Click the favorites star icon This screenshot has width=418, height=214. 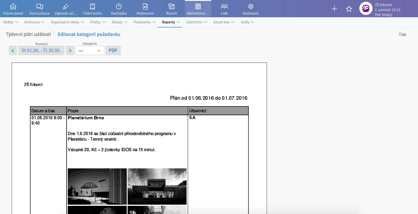(x=349, y=9)
